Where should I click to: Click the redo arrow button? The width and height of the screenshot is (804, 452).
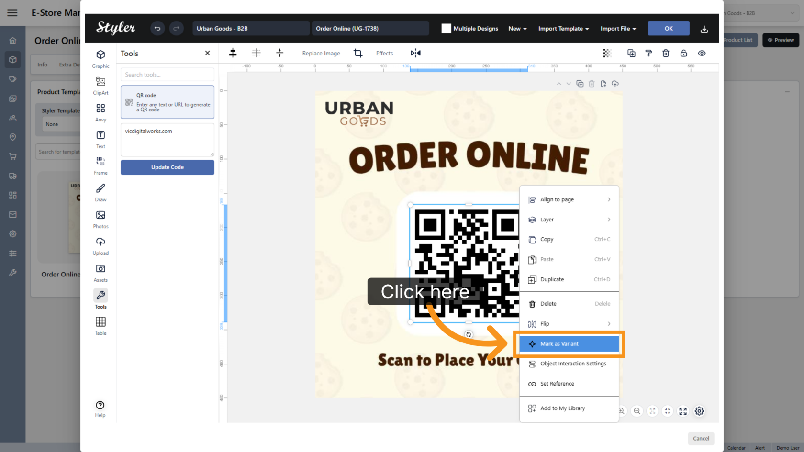point(176,29)
